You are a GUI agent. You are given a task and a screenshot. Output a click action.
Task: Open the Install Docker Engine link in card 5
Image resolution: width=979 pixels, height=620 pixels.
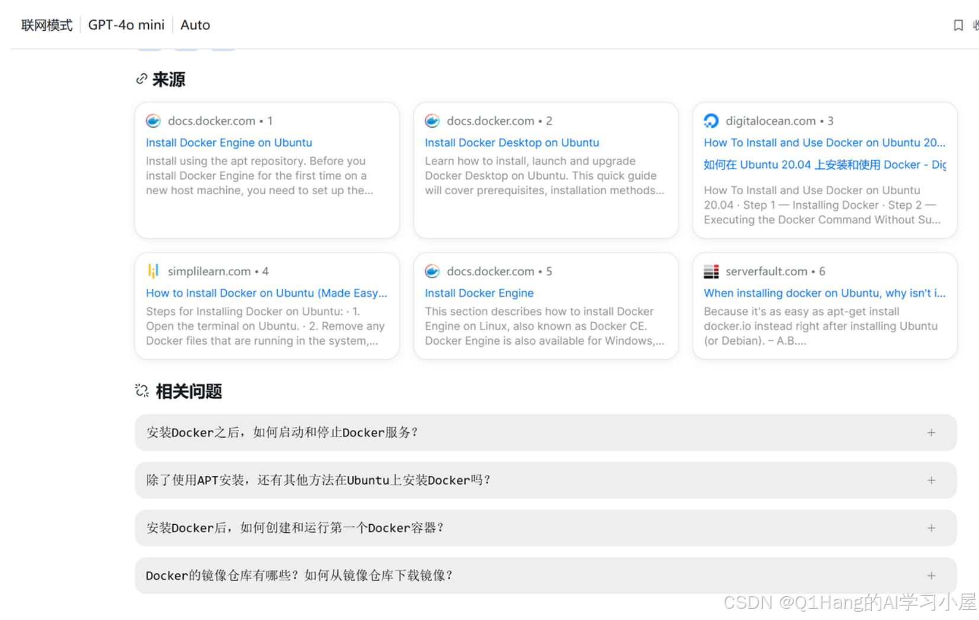coord(479,293)
